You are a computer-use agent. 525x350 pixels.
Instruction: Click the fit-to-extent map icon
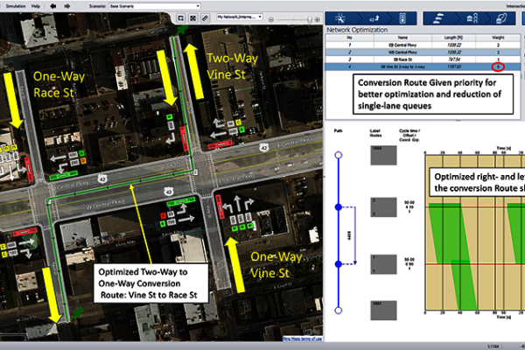pyautogui.click(x=192, y=18)
